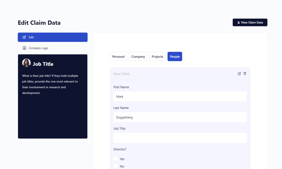Image resolution: width=282 pixels, height=169 pixels.
Task: Open the Company Logo sidebar section
Action: pyautogui.click(x=38, y=48)
